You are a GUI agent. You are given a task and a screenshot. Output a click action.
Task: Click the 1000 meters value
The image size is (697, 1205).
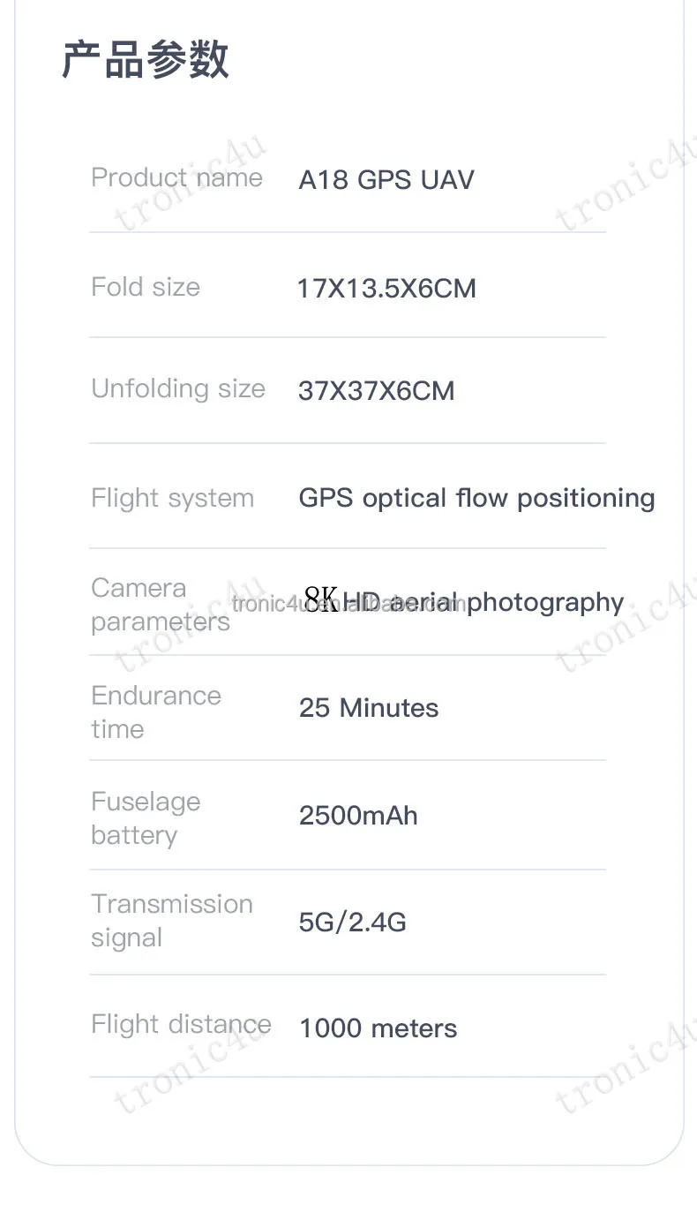point(378,1028)
